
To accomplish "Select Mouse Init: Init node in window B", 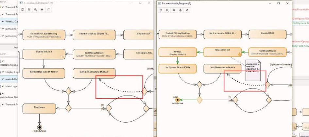I will pos(222,52).
